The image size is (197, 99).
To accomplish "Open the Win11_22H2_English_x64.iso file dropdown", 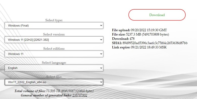I will click(x=54, y=82).
